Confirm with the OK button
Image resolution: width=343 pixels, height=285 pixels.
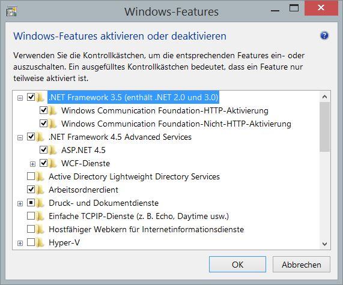coord(237,265)
